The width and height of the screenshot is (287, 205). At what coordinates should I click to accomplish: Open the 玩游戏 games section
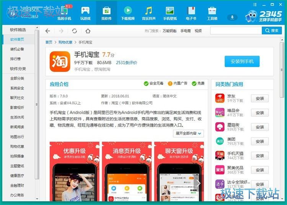[x=85, y=13]
